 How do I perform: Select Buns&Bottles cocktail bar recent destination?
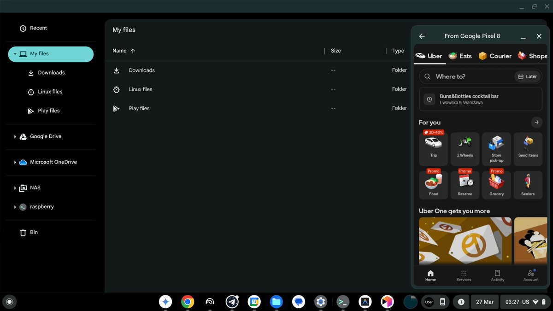coord(481,99)
